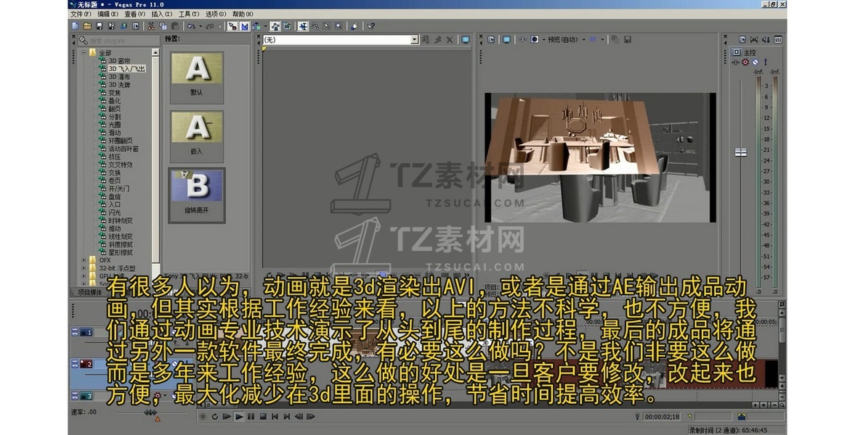Toggle enable snapping in the toolbar
This screenshot has width=855, height=435.
coord(232,27)
